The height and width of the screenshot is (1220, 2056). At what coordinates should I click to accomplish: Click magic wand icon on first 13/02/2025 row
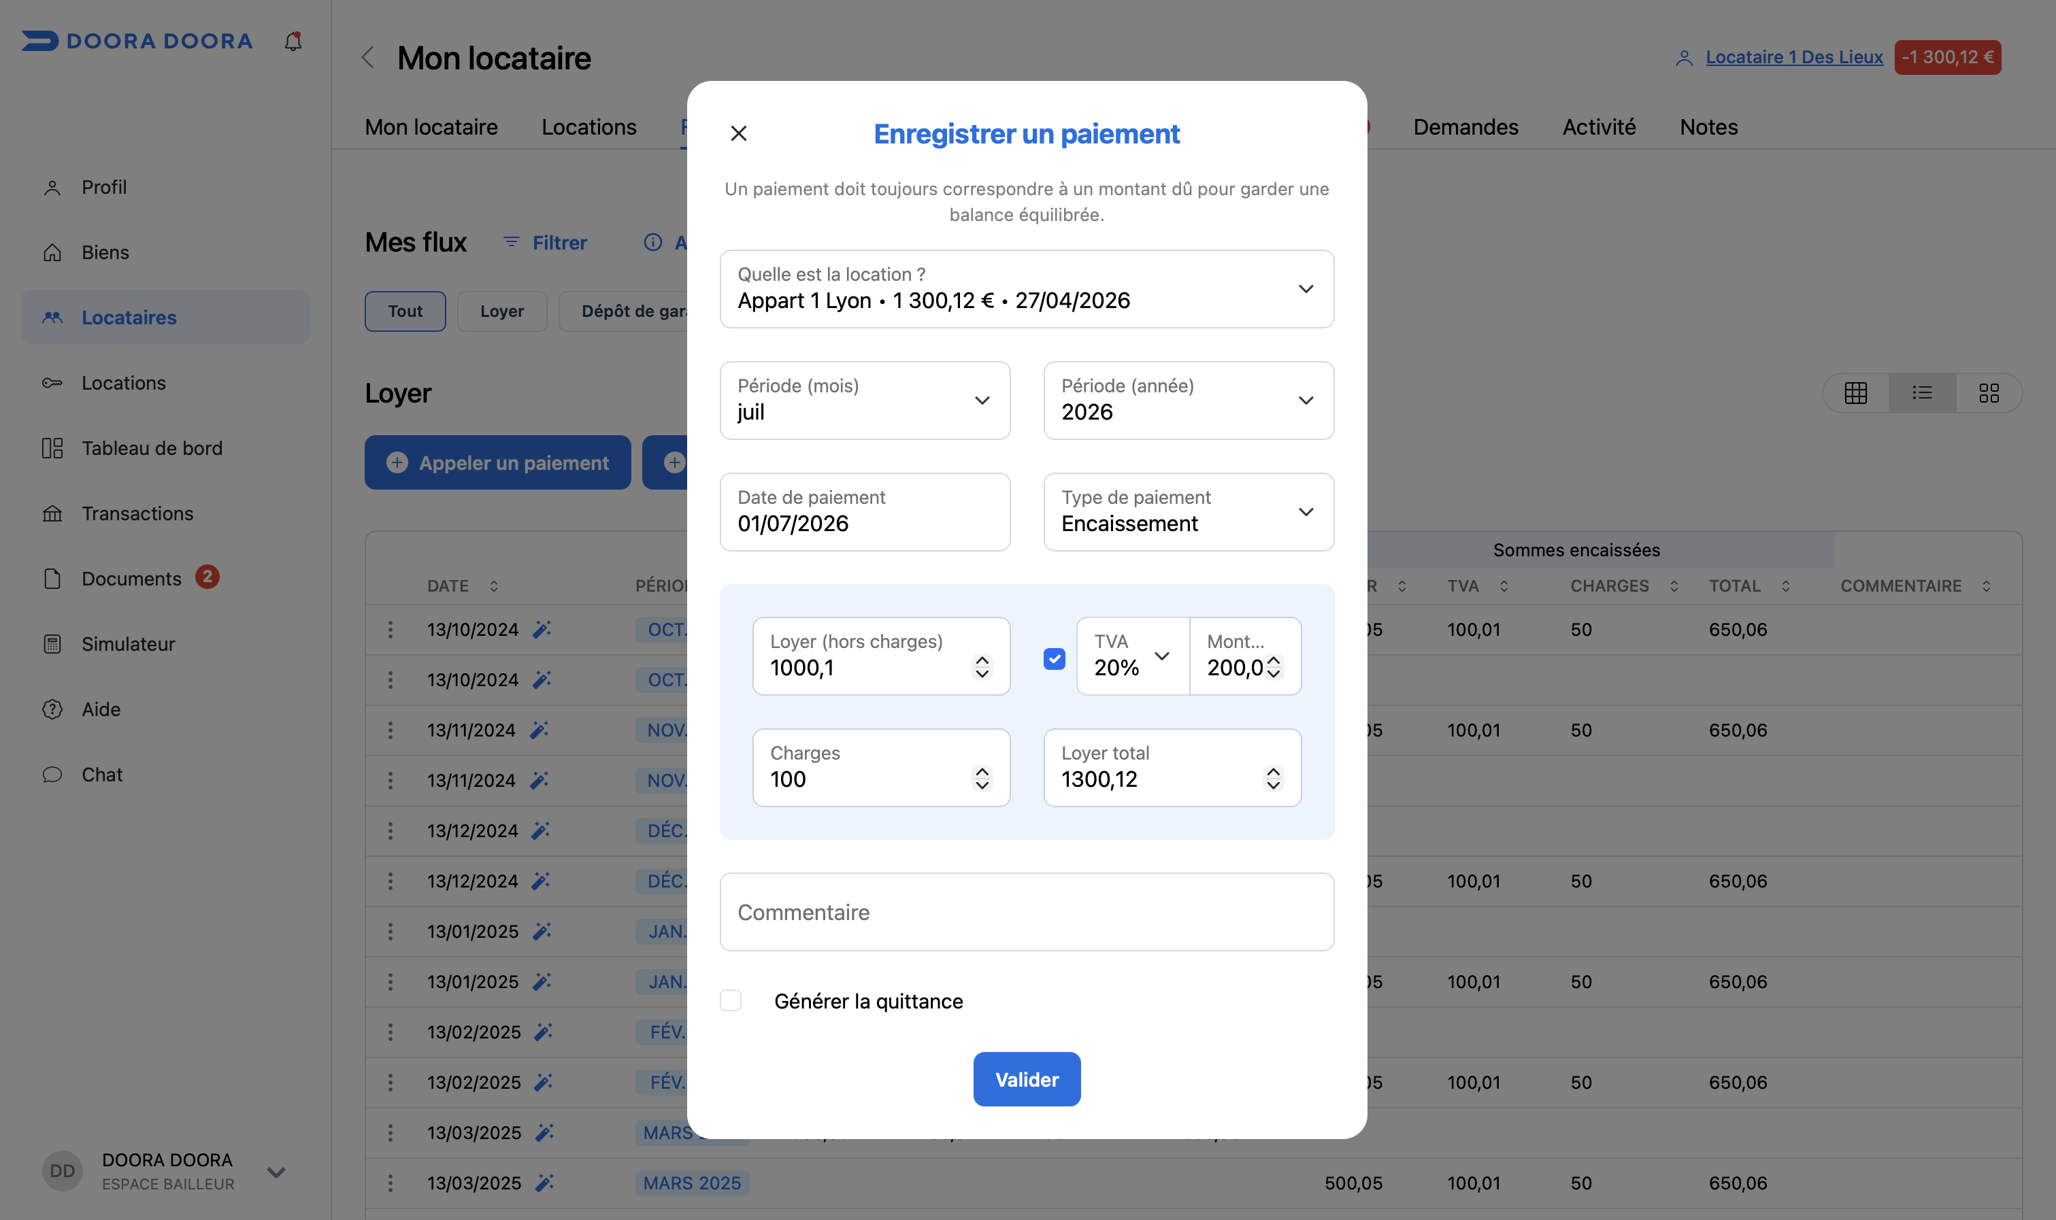(543, 1032)
